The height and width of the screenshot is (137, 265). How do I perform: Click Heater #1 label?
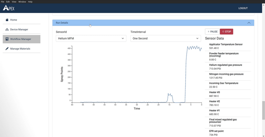click(214, 110)
